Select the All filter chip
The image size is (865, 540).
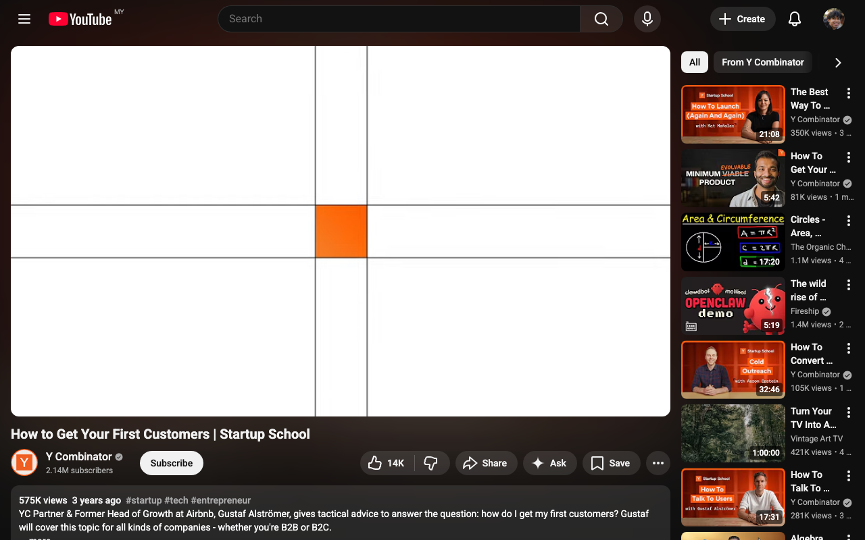point(694,62)
